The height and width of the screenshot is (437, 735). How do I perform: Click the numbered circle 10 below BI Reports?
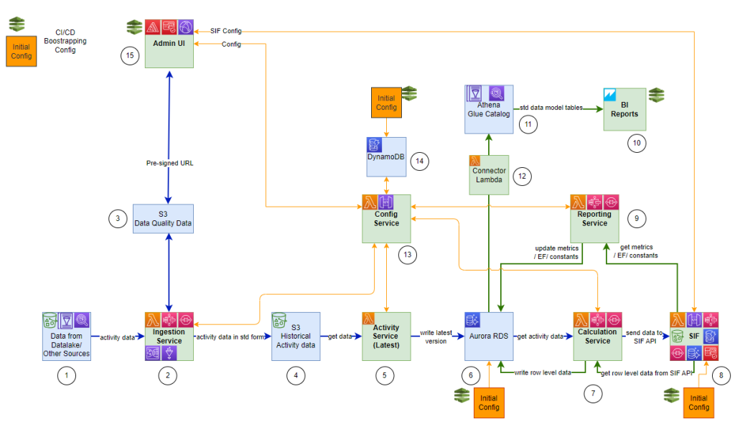pos(636,144)
